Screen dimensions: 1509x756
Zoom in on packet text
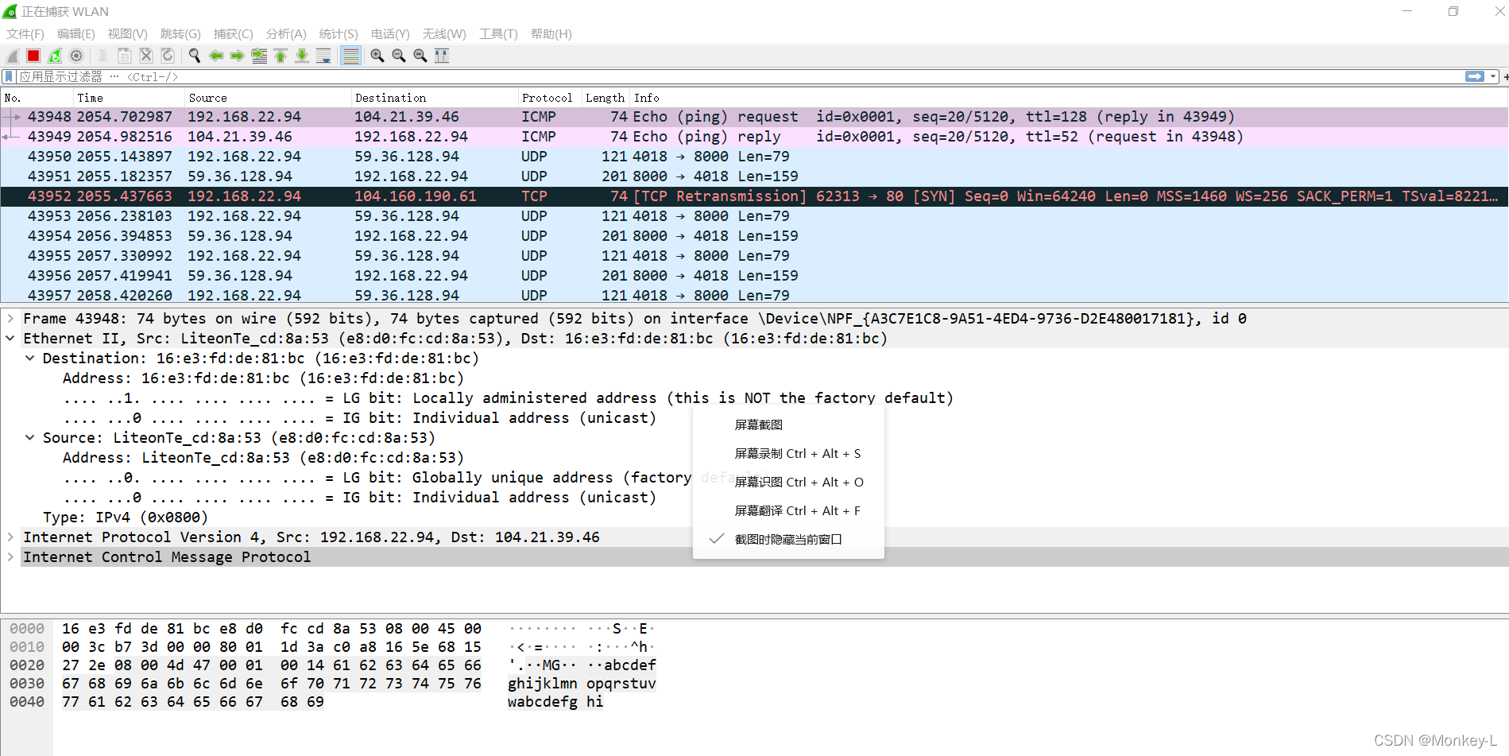click(x=377, y=56)
